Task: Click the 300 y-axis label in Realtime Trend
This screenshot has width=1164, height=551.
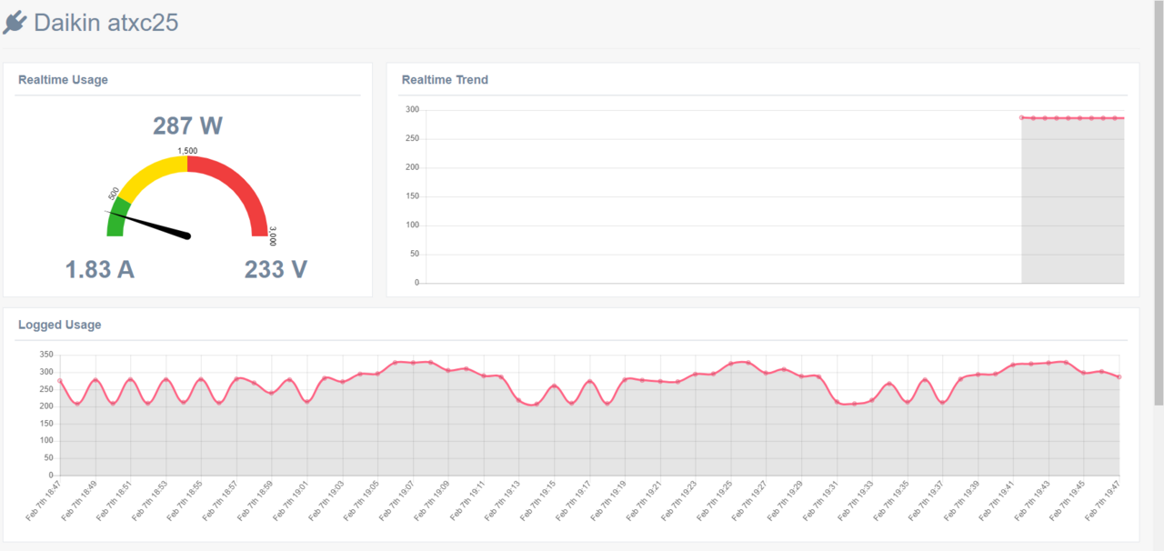Action: 412,110
